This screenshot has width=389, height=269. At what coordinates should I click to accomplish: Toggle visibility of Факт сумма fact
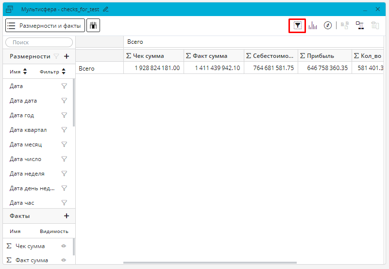click(64, 260)
